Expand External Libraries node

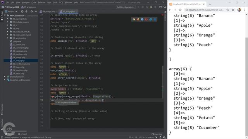point(5,76)
